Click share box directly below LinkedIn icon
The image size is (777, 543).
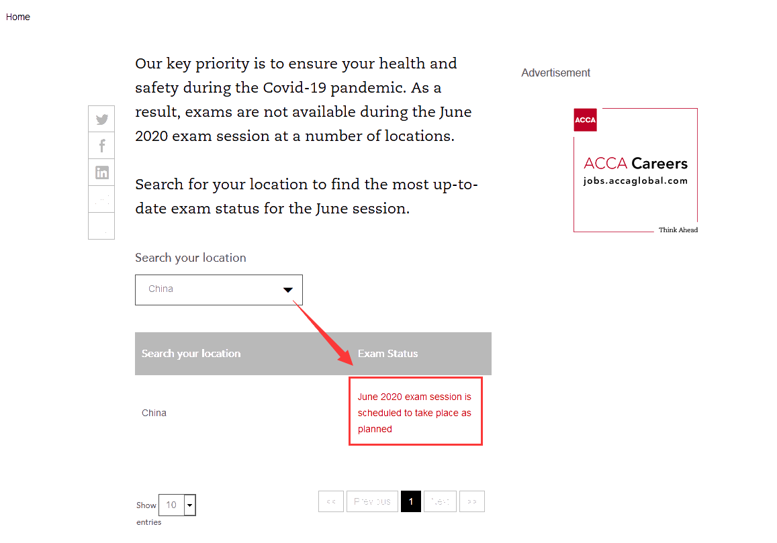(x=101, y=199)
